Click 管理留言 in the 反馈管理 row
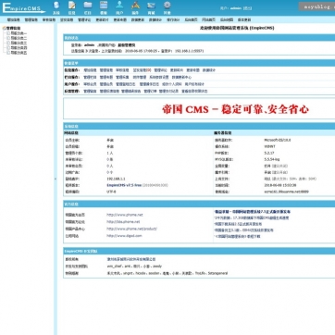335x335 pixels. click(x=90, y=92)
